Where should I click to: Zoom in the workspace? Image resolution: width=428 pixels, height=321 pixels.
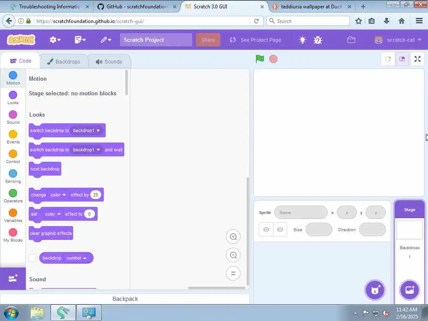coord(233,237)
